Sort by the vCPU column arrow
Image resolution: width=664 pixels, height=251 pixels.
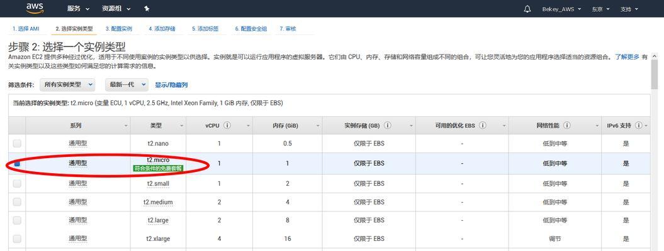pyautogui.click(x=248, y=125)
